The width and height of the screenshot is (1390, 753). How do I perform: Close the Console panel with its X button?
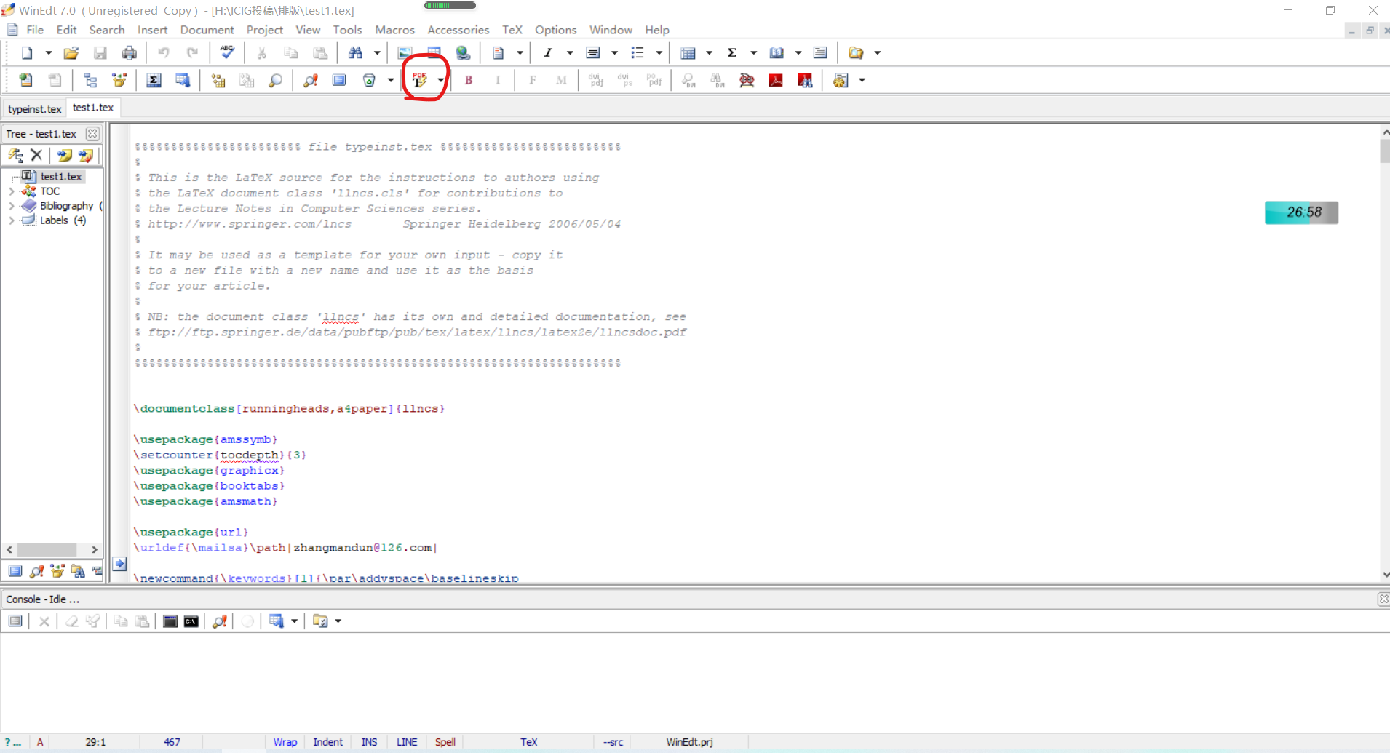(1383, 599)
